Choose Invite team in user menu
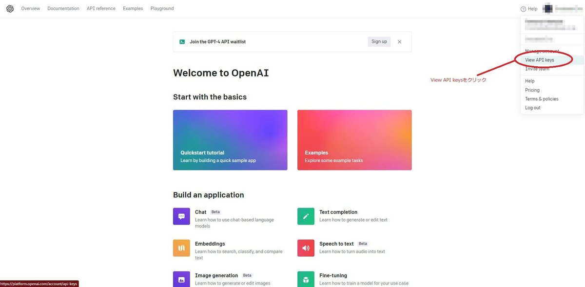The width and height of the screenshot is (585, 287). tap(552, 69)
